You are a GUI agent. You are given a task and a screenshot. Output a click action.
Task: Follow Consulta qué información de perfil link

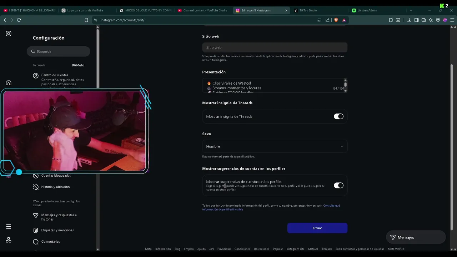[271, 207]
